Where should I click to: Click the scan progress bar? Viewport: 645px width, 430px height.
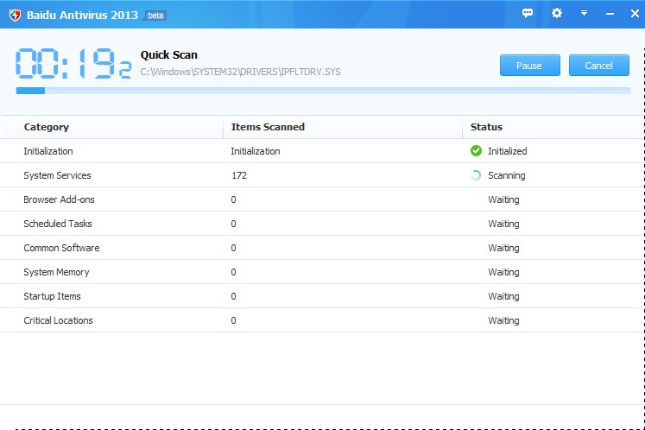point(322,90)
